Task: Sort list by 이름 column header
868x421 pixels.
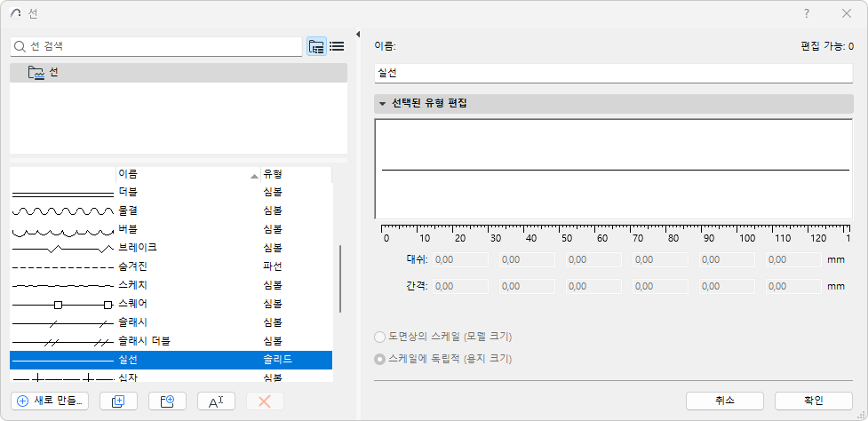Action: click(x=188, y=175)
